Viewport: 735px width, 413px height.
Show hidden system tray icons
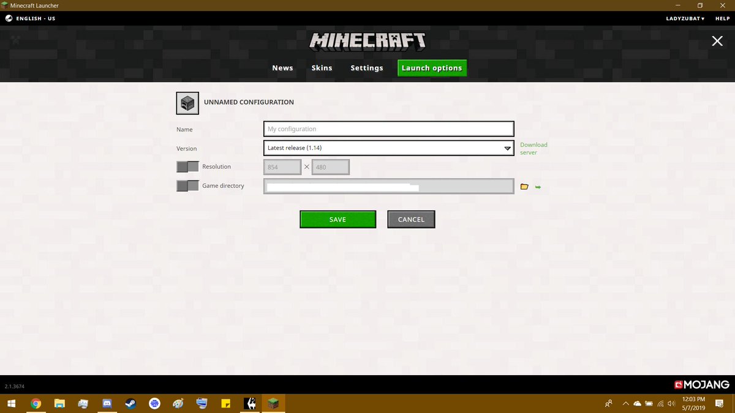click(625, 404)
